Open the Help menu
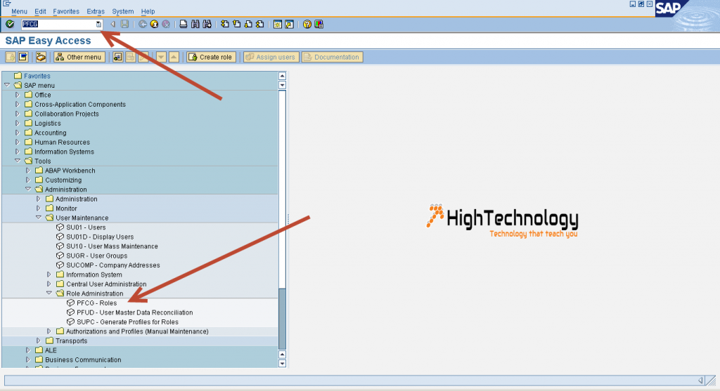The width and height of the screenshot is (720, 391). point(148,11)
